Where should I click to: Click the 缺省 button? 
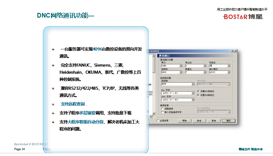199,121
